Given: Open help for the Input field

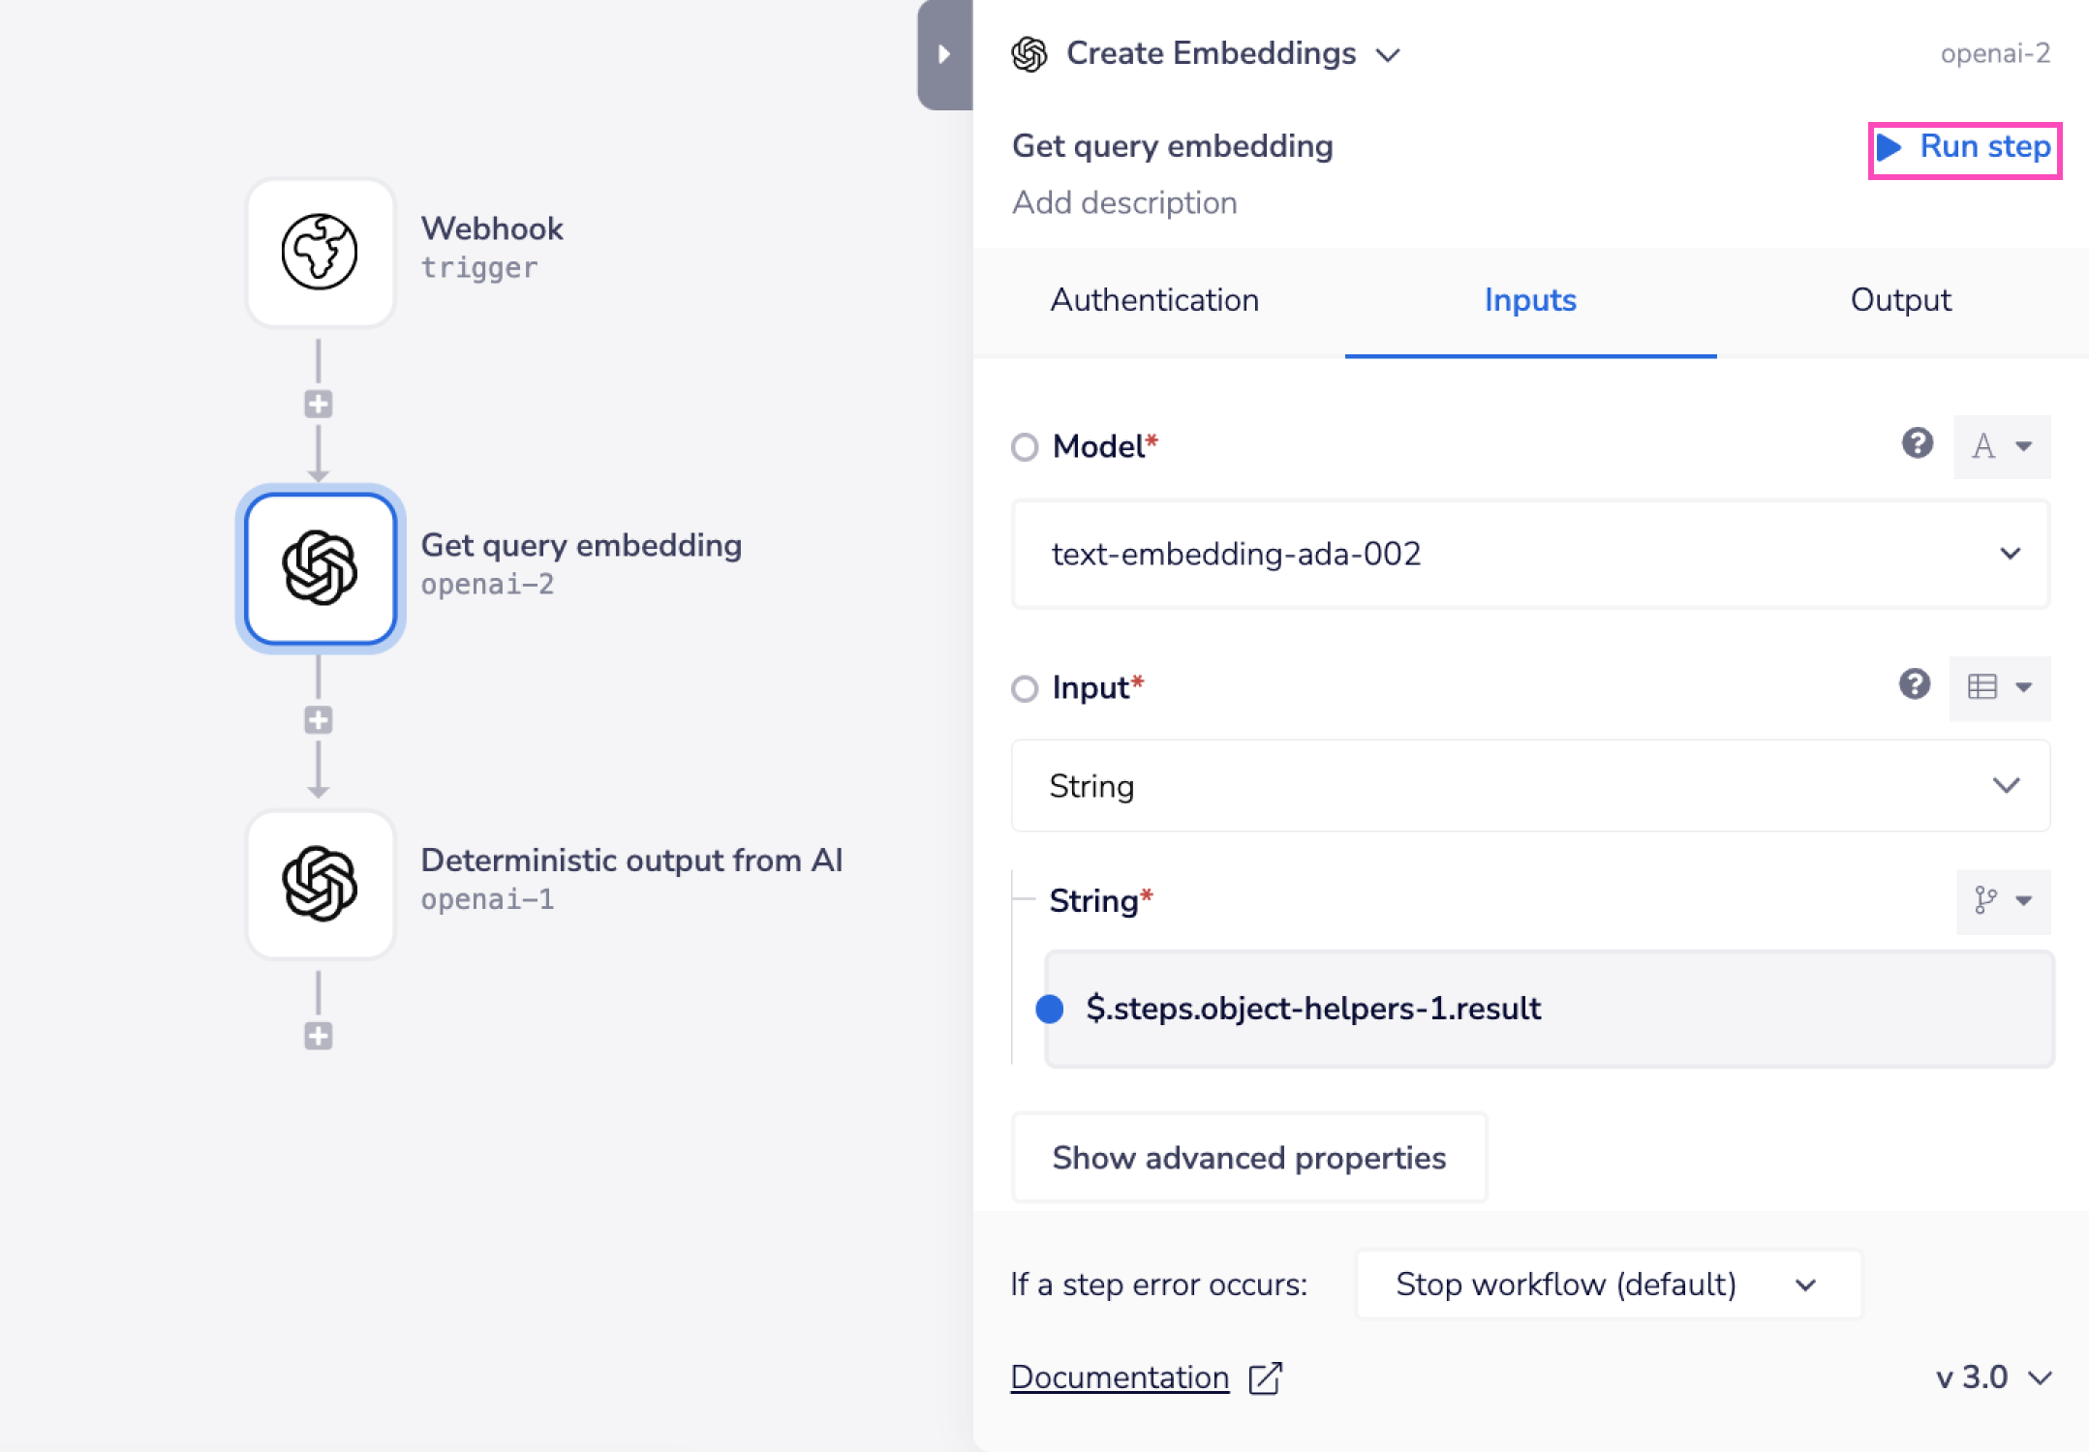Looking at the screenshot, I should click(x=1914, y=684).
